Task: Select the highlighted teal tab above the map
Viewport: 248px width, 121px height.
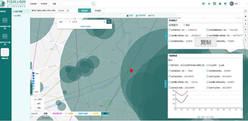Action: click(x=84, y=10)
